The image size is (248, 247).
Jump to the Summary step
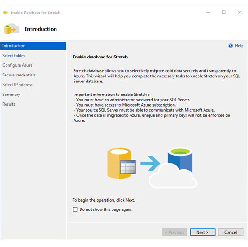click(11, 95)
